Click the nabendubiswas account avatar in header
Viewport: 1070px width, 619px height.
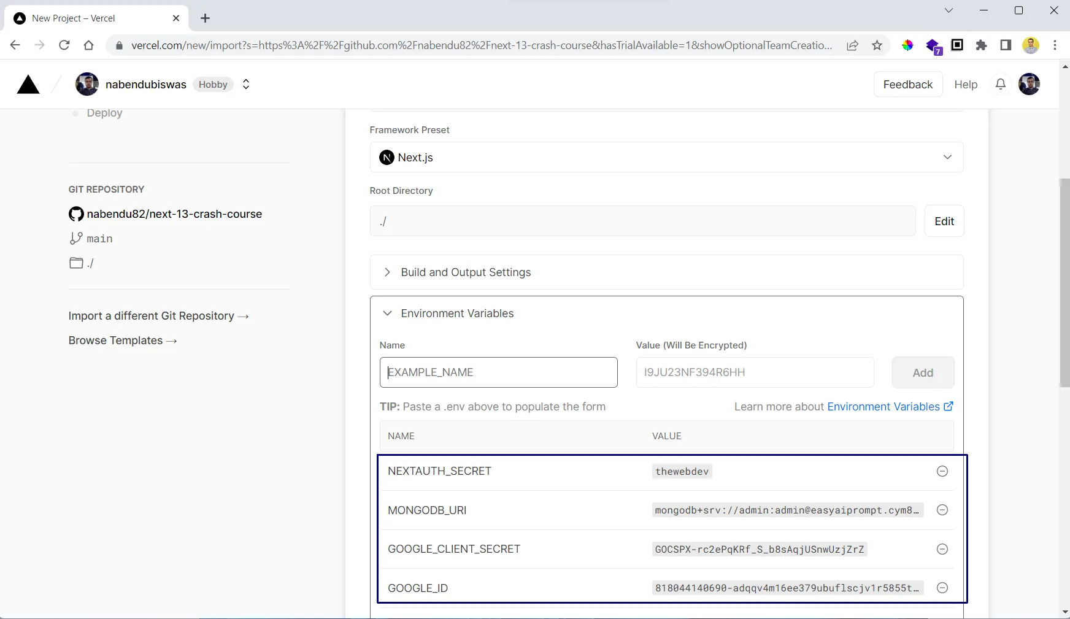tap(87, 85)
